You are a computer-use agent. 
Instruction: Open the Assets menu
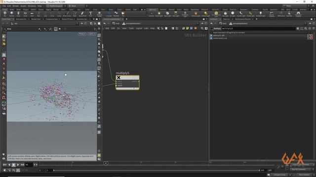[23, 6]
